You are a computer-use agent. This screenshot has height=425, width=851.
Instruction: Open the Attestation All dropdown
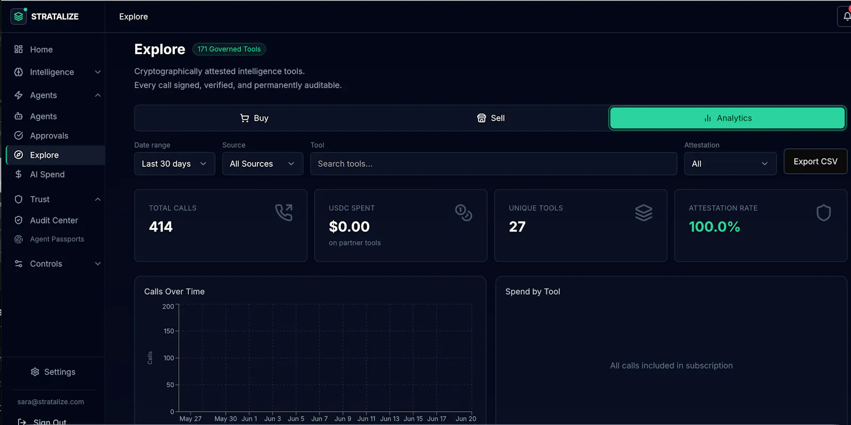pyautogui.click(x=730, y=164)
